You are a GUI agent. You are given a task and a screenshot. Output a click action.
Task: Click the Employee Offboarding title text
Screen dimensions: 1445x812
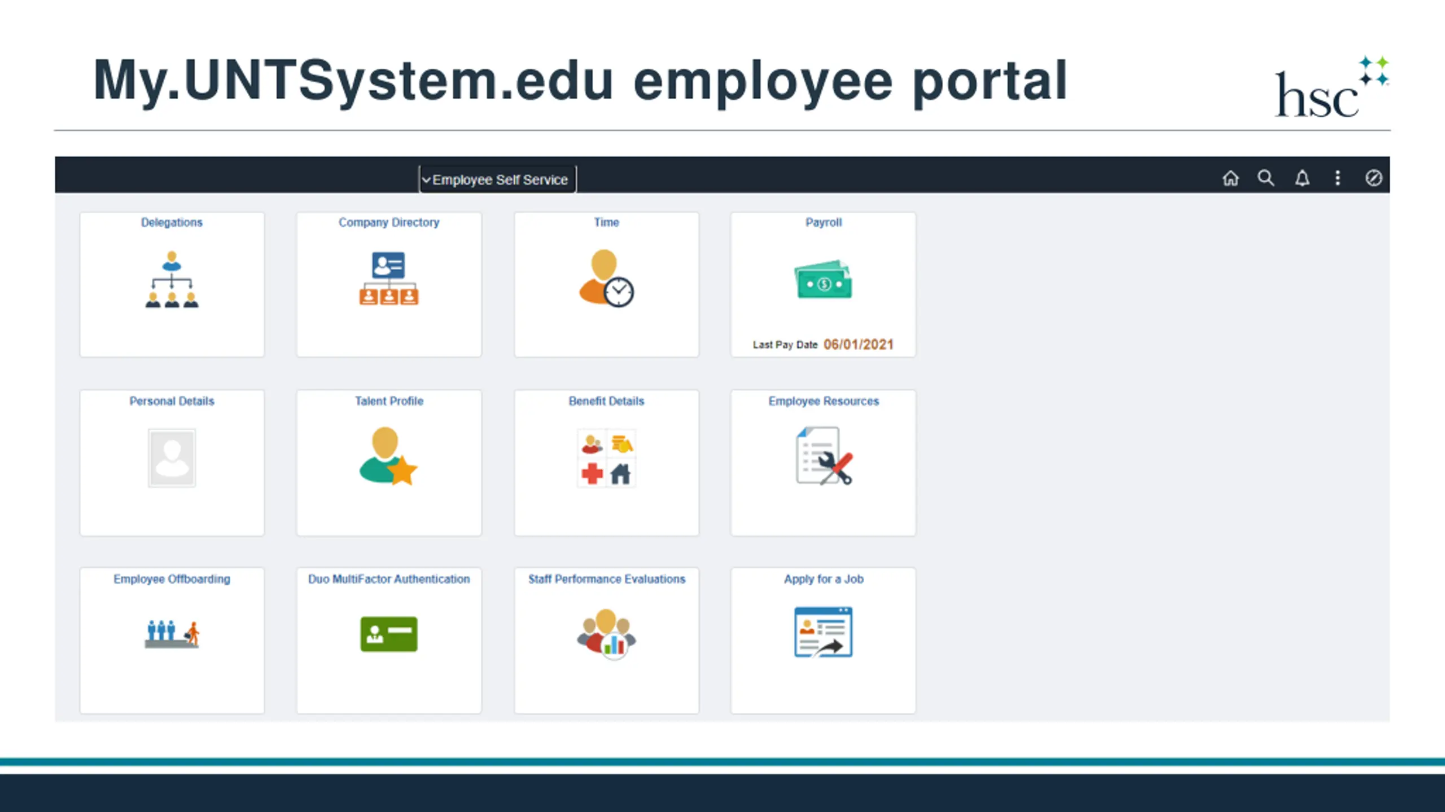pos(172,579)
